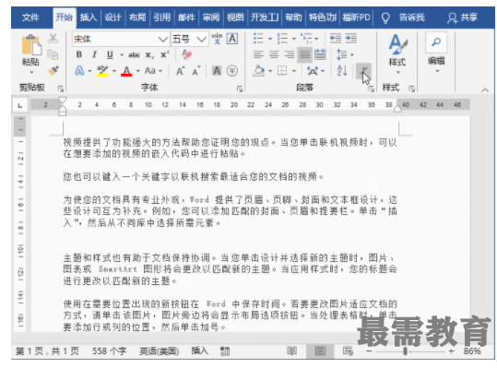Image resolution: width=497 pixels, height=368 pixels.
Task: Toggle strikethrough abc button
Action: pos(134,54)
